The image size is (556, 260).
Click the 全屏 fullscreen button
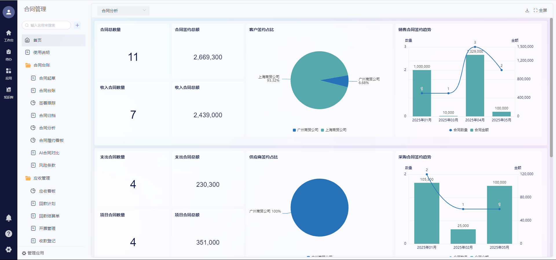click(540, 10)
